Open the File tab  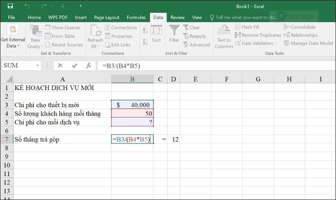point(11,17)
